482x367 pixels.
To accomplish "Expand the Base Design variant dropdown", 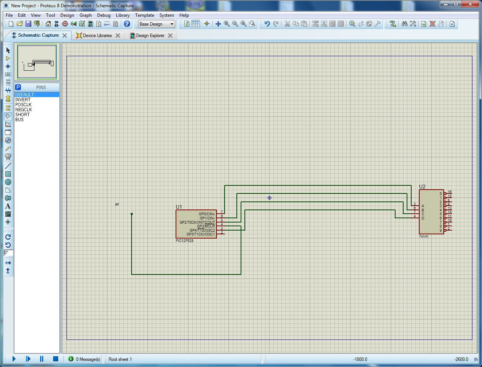I will (172, 24).
